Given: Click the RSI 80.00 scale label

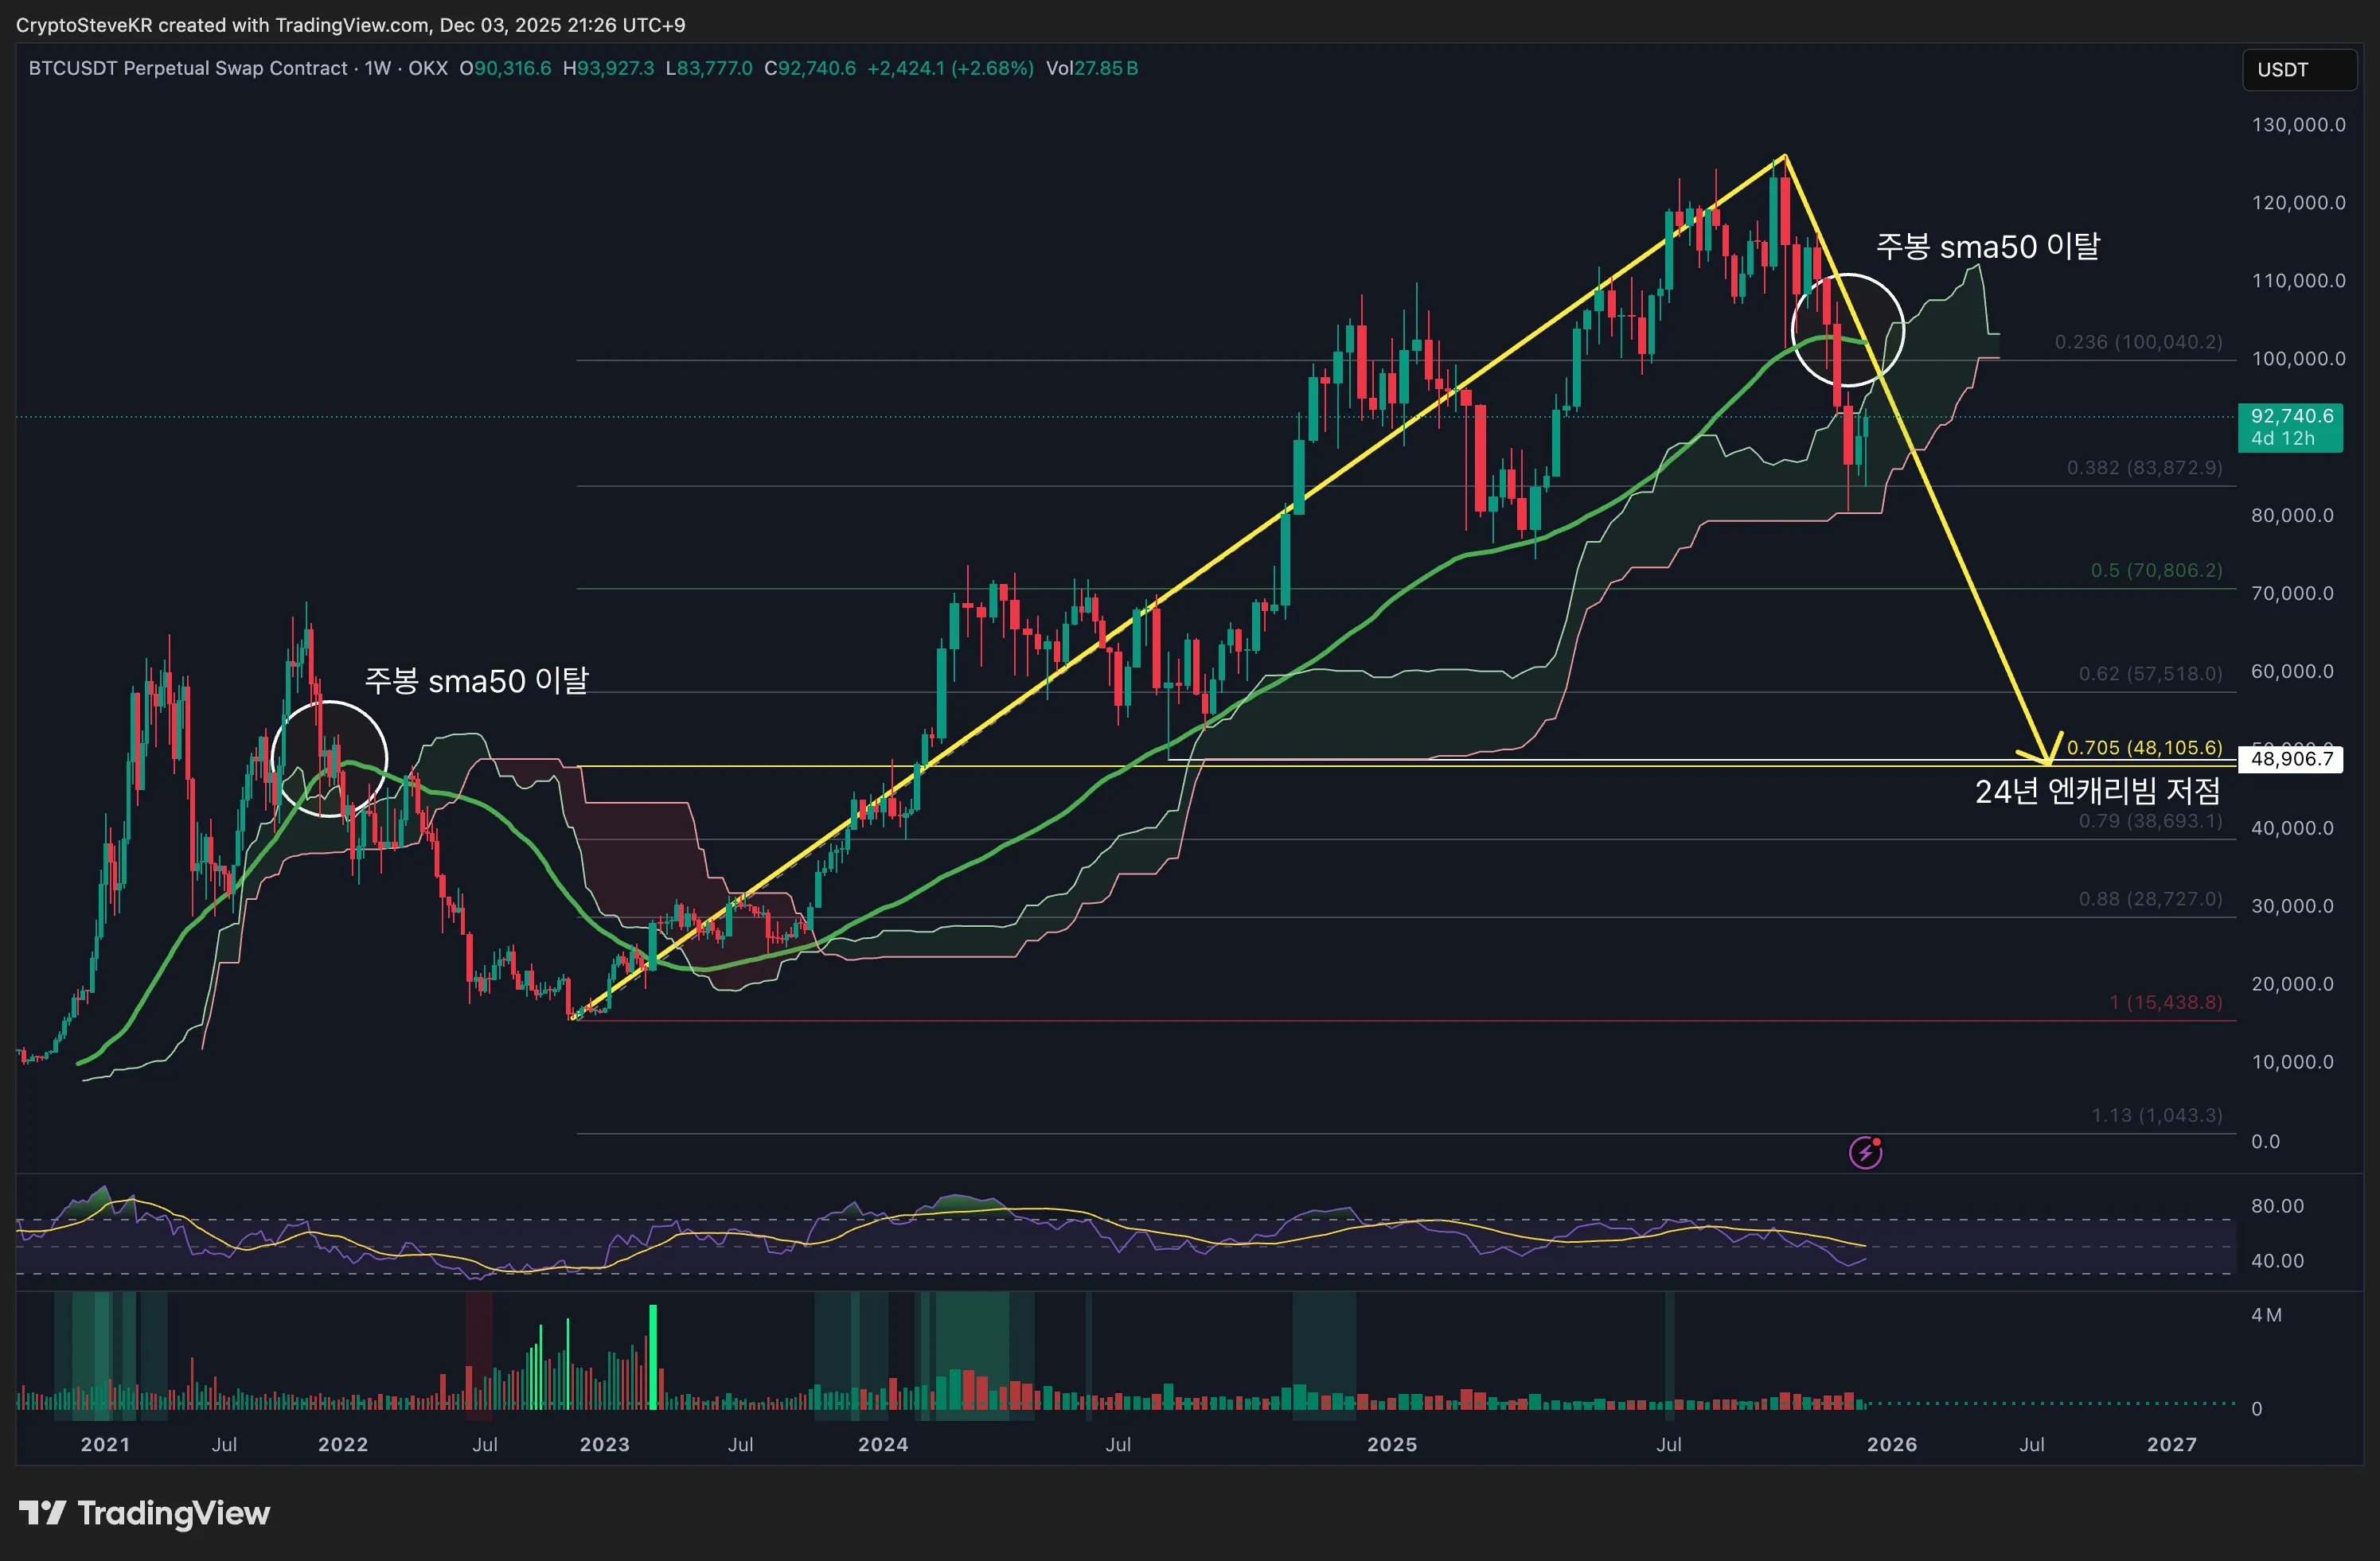Looking at the screenshot, I should [x=2277, y=1206].
